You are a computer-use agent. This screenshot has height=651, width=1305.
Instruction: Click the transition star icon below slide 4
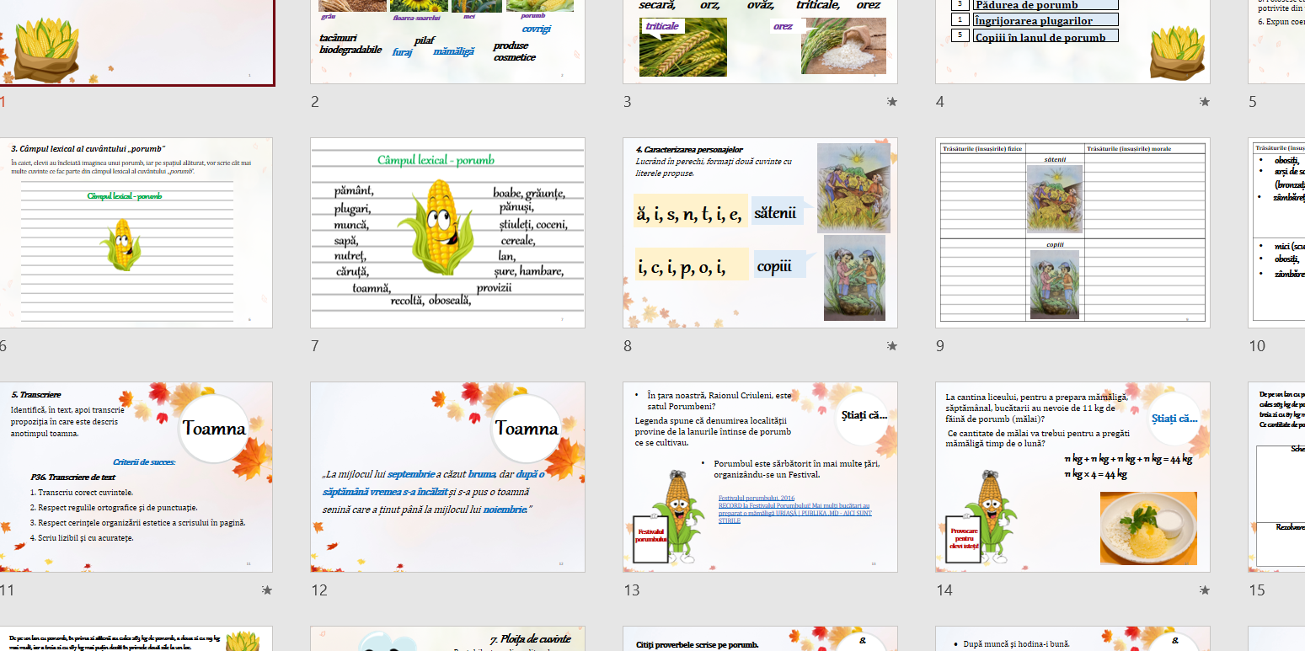[1204, 102]
